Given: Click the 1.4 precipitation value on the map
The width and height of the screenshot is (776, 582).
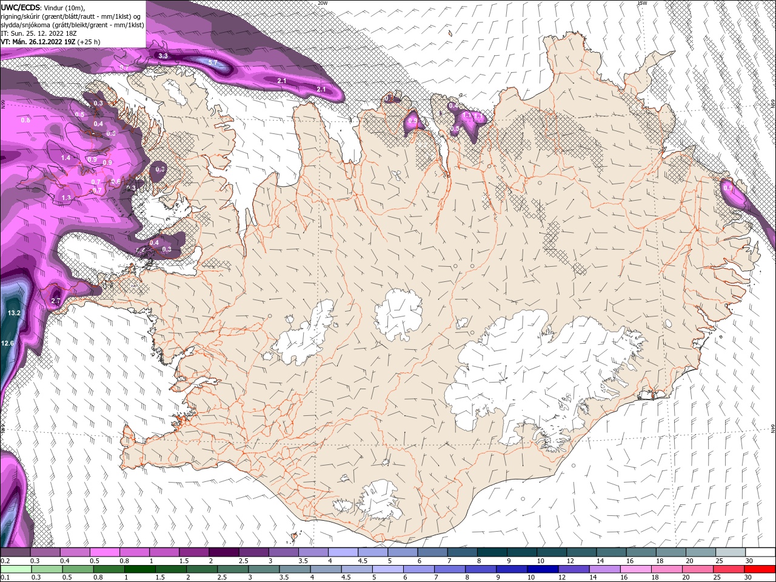Looking at the screenshot, I should 66,158.
